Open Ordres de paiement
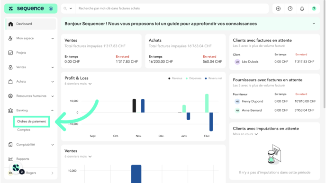This screenshot has width=326, height=183. (31, 122)
